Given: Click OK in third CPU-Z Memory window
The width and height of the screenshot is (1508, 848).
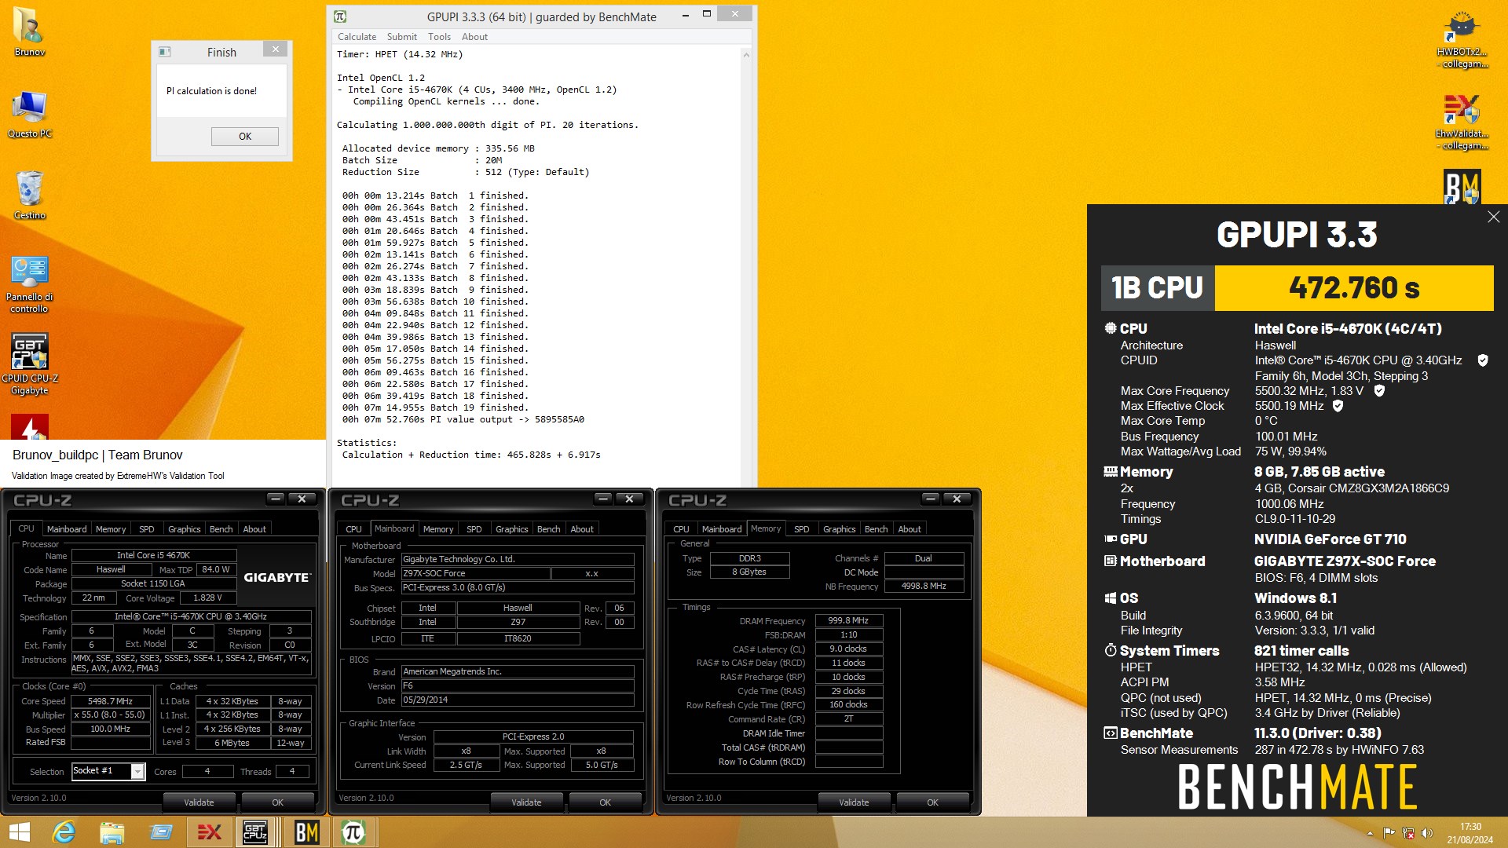Looking at the screenshot, I should coord(932,802).
